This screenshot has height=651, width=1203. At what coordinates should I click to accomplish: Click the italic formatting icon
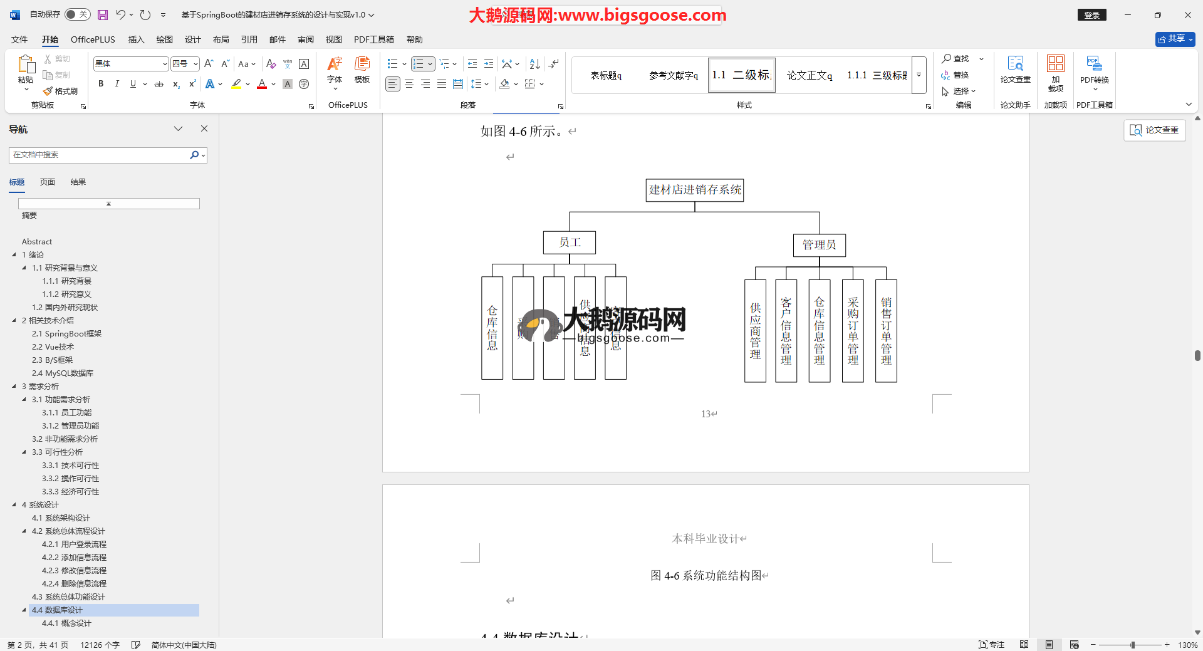tap(117, 84)
